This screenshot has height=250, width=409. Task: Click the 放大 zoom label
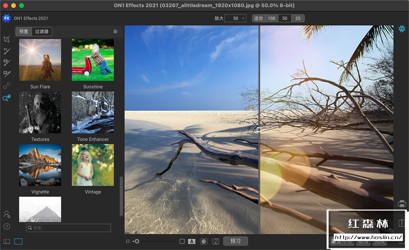click(x=219, y=18)
